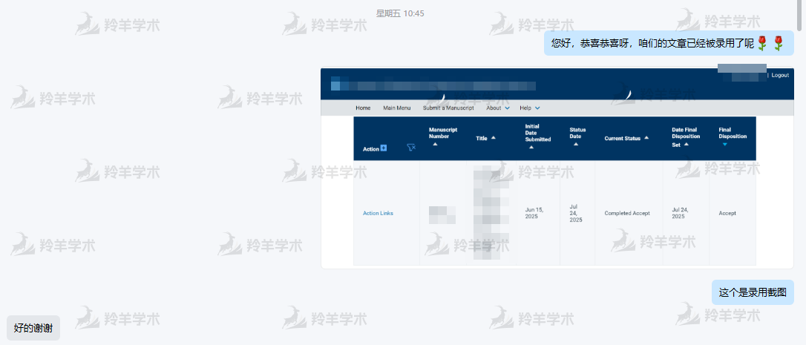Select the 好的谢谢 reply message bubble

33,328
